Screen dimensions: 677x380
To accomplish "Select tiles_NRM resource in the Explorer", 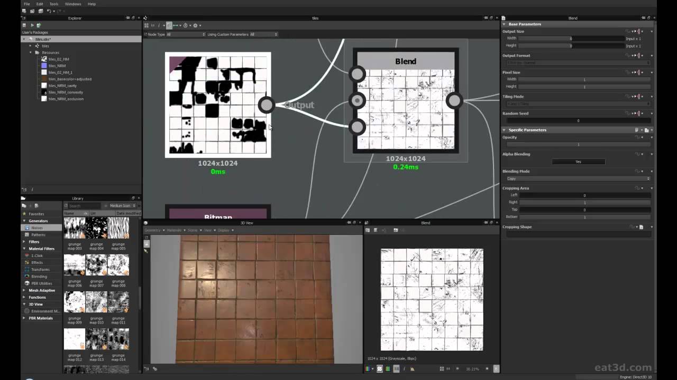I will (x=57, y=66).
